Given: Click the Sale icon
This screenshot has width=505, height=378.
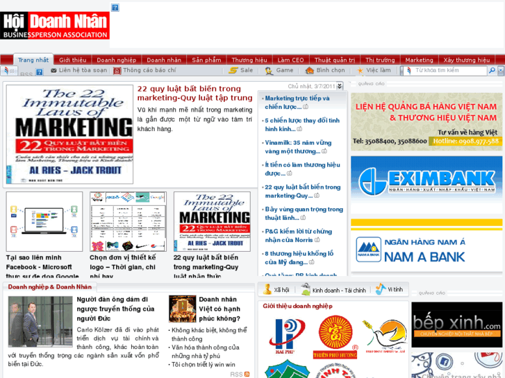Looking at the screenshot, I should click(233, 70).
